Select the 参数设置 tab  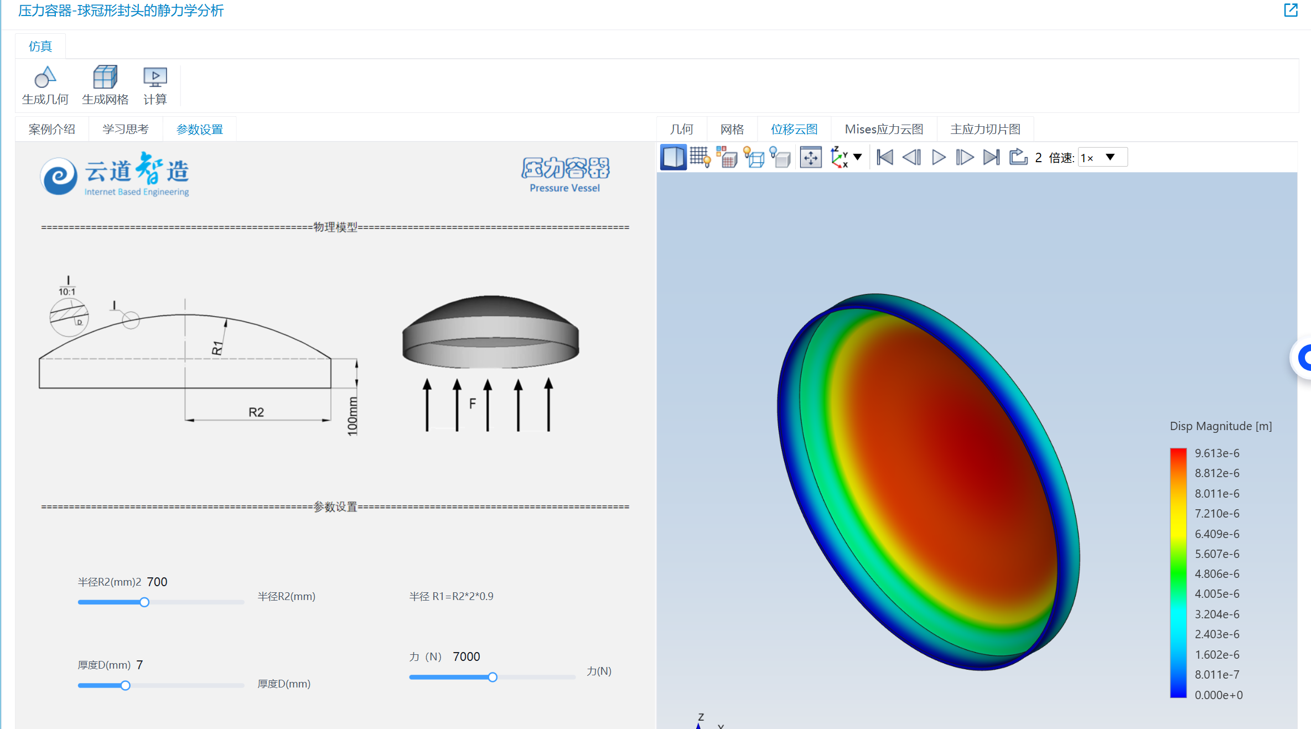coord(200,129)
